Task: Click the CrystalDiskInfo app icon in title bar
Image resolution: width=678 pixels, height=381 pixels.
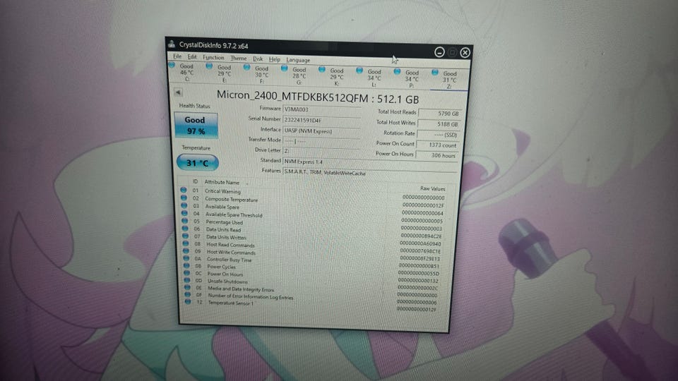Action: [172, 44]
